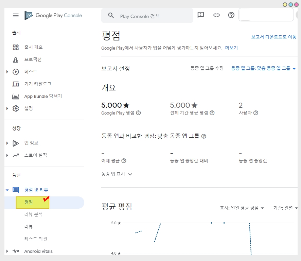301x261 pixels.
Task: Focus the Play Console 검색 field
Action: 147,16
